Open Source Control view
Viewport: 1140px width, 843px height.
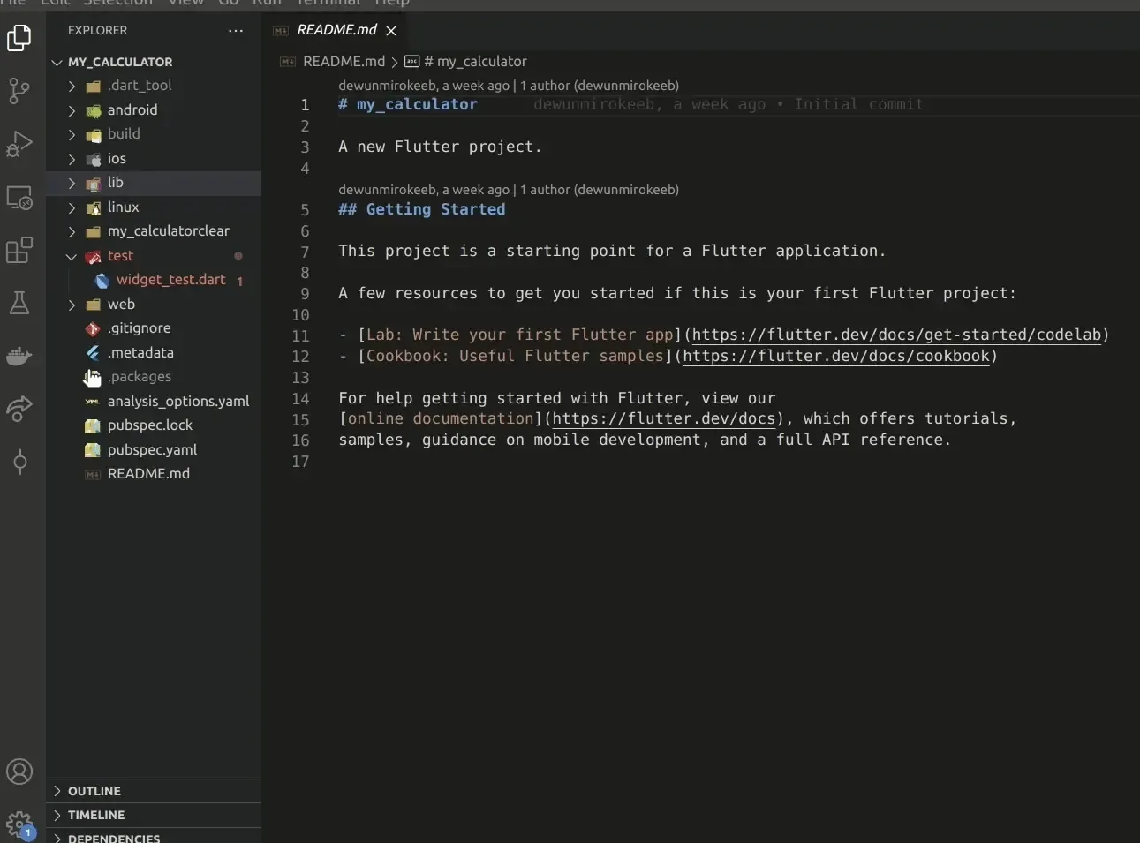(x=19, y=91)
